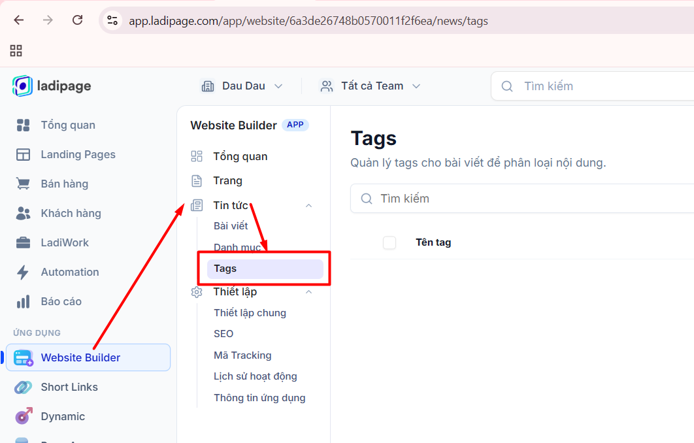Click the browser address bar URL

point(308,21)
